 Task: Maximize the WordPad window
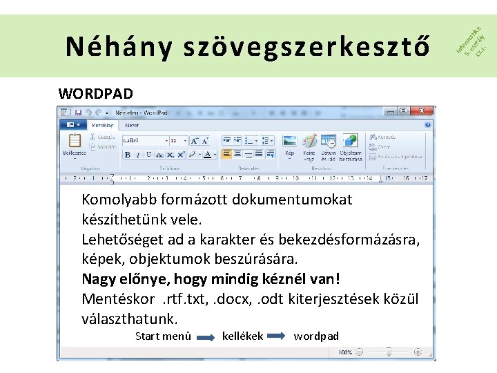(x=404, y=111)
